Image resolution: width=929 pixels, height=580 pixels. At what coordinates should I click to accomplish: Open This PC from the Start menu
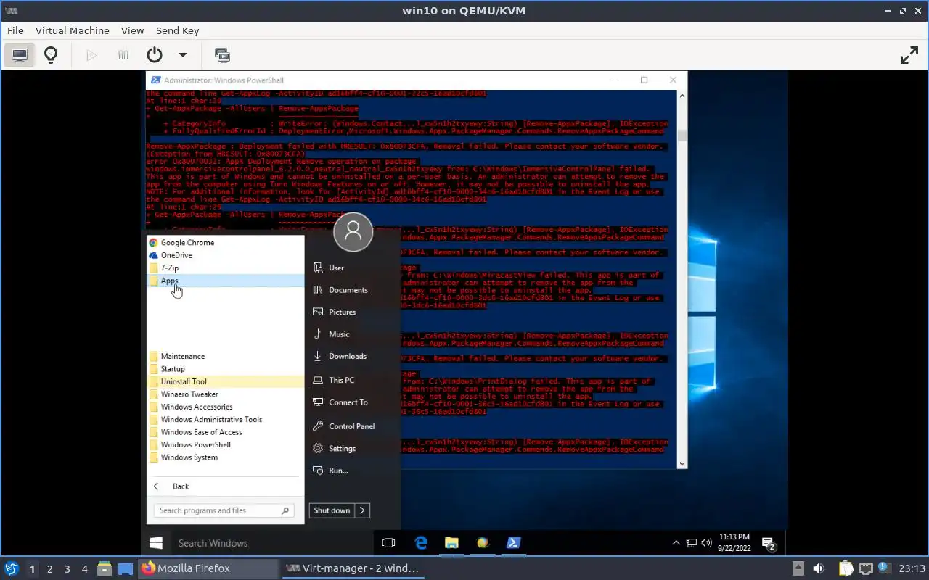353,380
